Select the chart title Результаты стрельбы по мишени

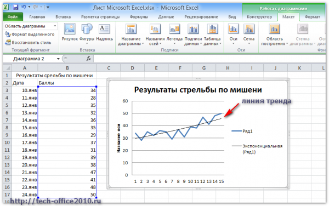(x=198, y=90)
